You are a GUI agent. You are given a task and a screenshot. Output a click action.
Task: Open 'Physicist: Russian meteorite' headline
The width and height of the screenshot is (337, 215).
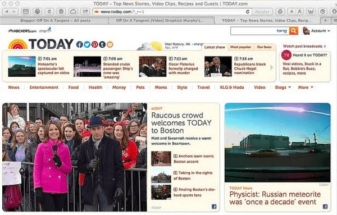click(275, 198)
